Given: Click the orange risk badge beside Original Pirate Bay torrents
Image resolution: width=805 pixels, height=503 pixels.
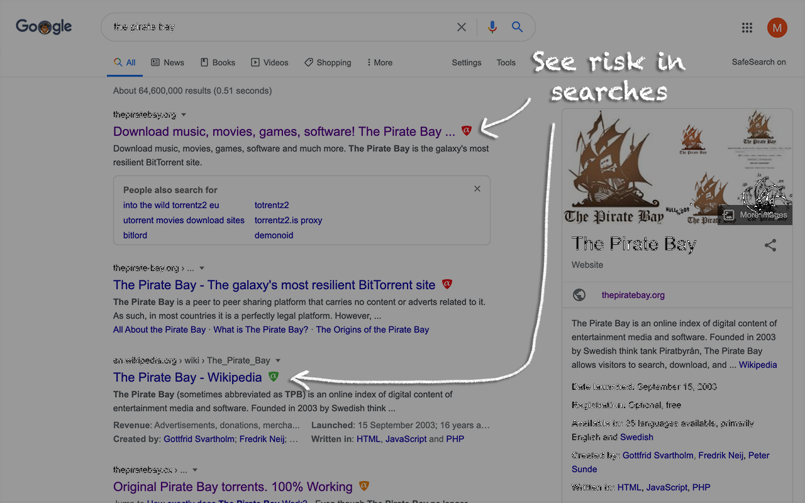Looking at the screenshot, I should pyautogui.click(x=364, y=486).
